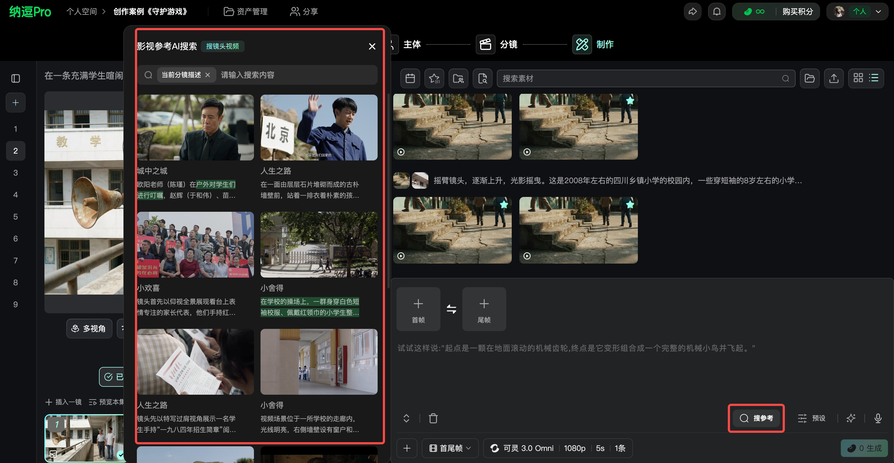This screenshot has width=894, height=463.
Task: Select shot number 1
Action: click(x=16, y=129)
